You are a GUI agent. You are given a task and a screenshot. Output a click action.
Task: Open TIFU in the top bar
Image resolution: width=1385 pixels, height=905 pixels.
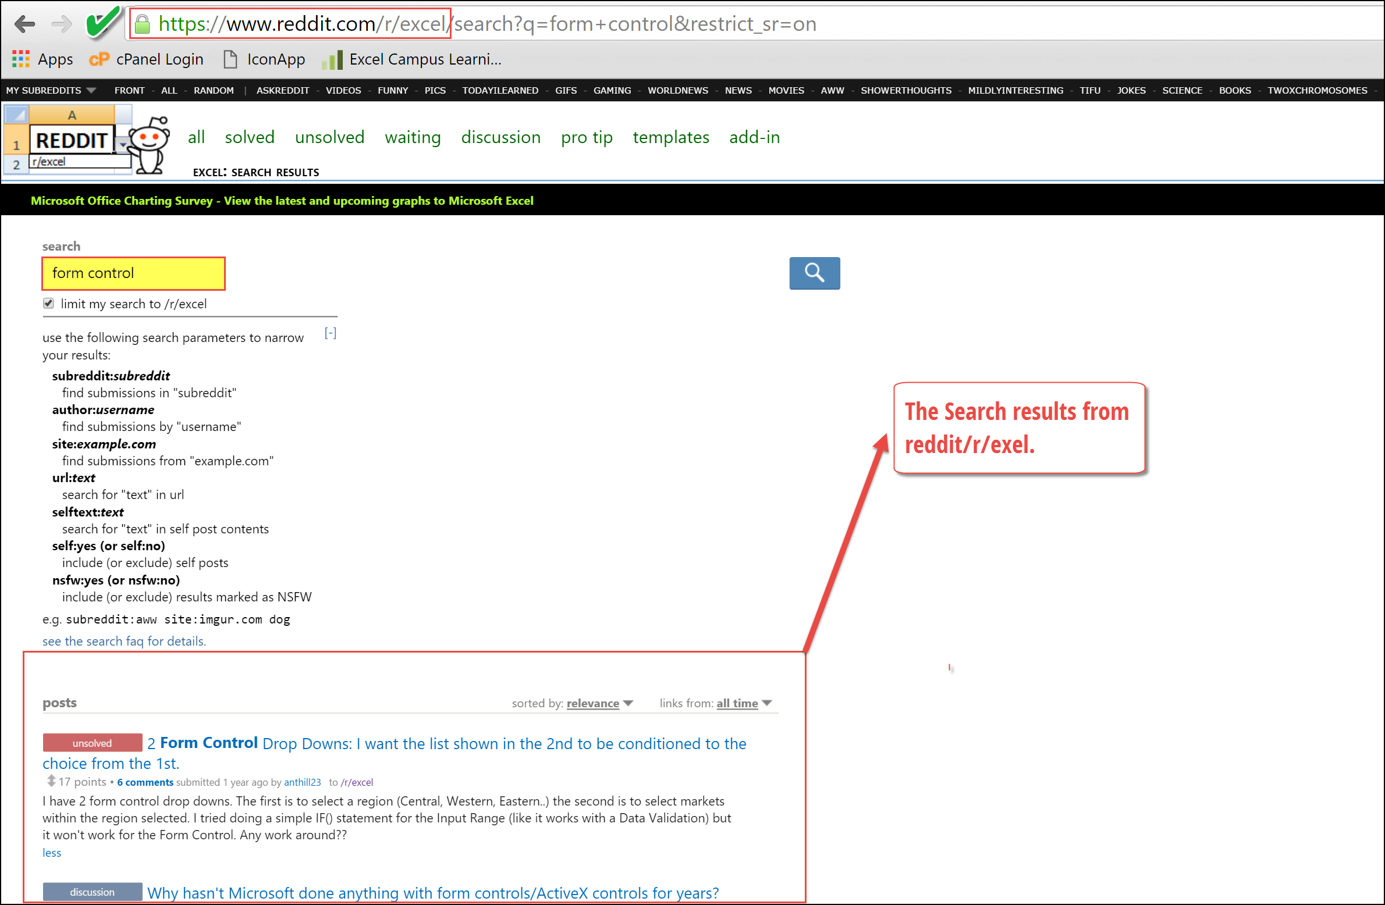tap(1090, 90)
